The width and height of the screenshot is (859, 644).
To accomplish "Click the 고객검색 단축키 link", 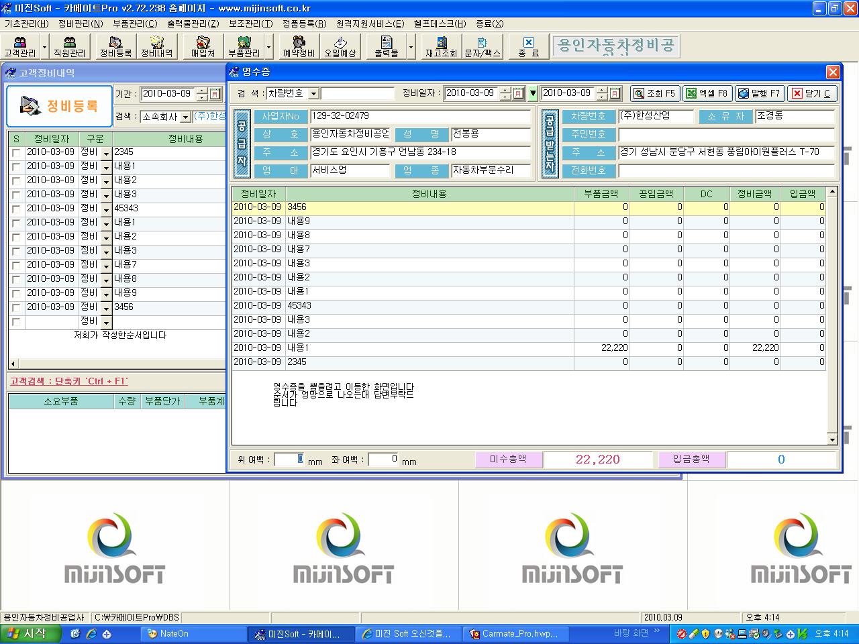I will (69, 381).
